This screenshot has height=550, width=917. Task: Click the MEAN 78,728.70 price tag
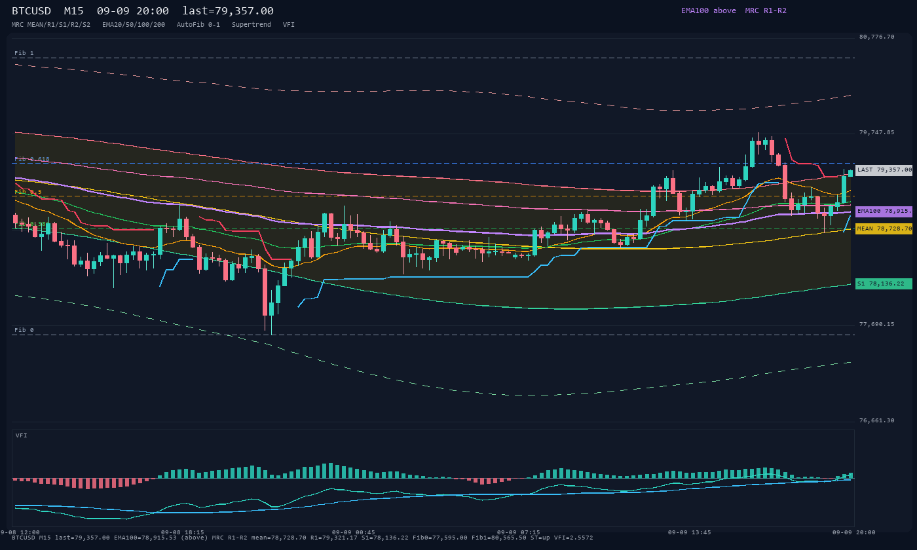884,229
